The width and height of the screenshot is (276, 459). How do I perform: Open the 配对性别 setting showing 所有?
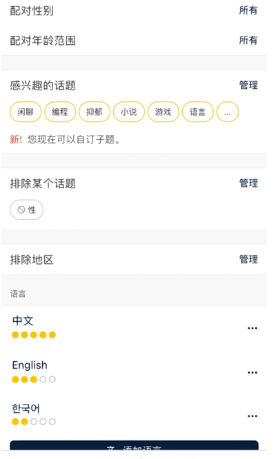tap(134, 11)
